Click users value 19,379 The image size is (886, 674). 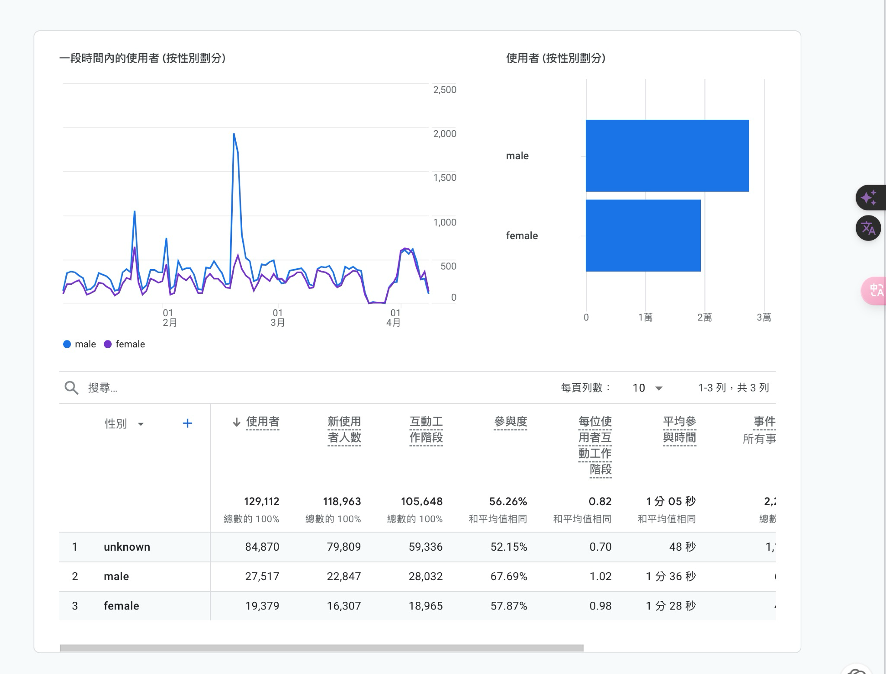(262, 606)
